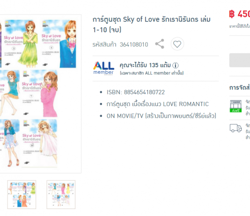Click the Sky of Love volume 5 cover
This screenshot has height=216, width=250.
coord(21,44)
